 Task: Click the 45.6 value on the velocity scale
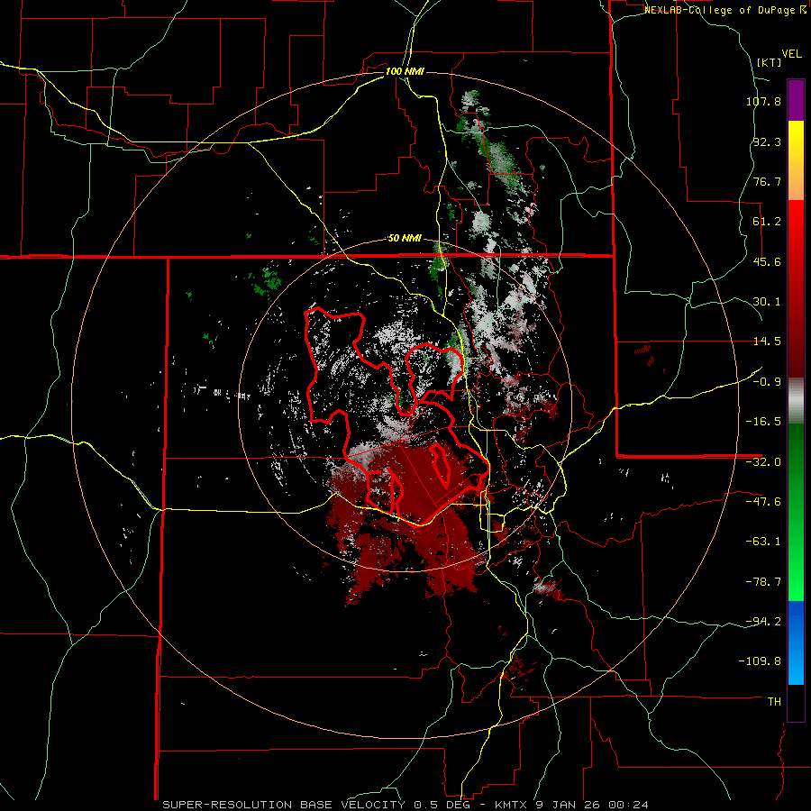pyautogui.click(x=767, y=261)
